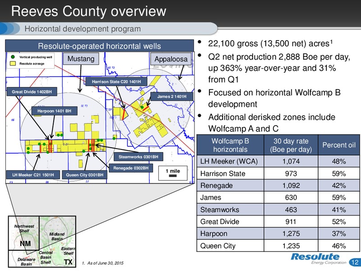
Task: Click Additional derisked zones include text
Action: [x=272, y=123]
